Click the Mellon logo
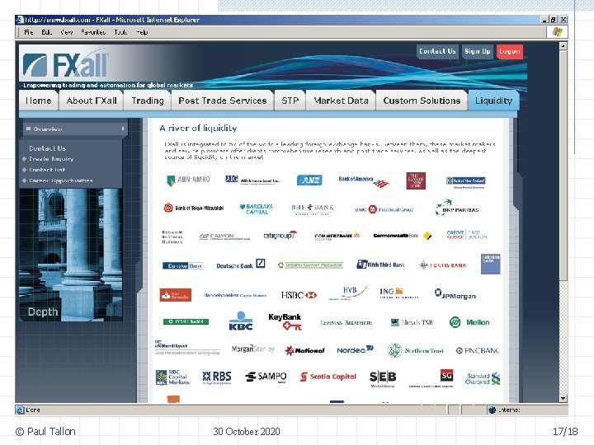 [469, 322]
